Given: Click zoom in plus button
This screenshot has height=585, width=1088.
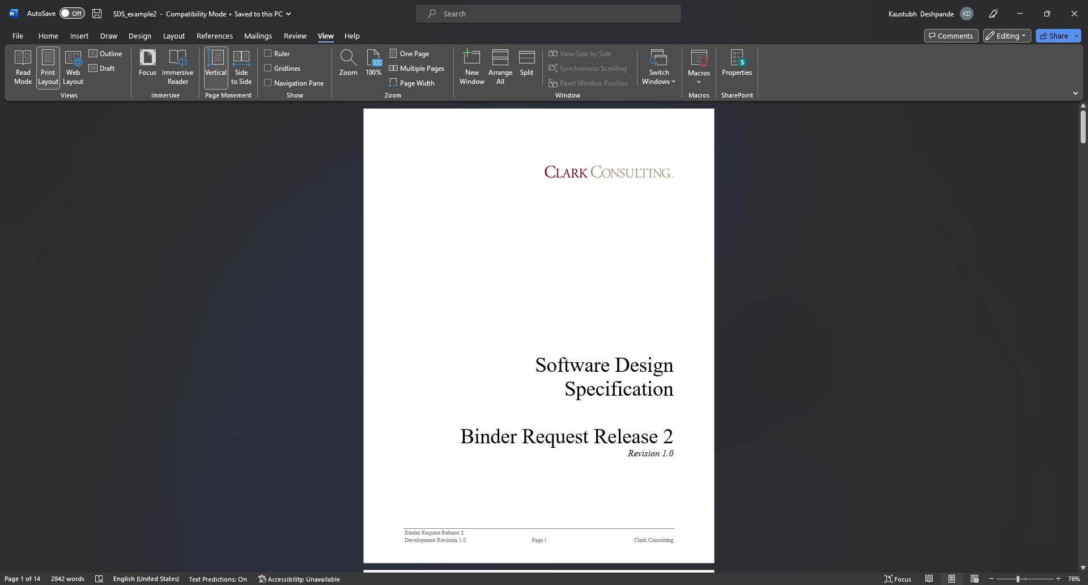Looking at the screenshot, I should tap(1058, 579).
